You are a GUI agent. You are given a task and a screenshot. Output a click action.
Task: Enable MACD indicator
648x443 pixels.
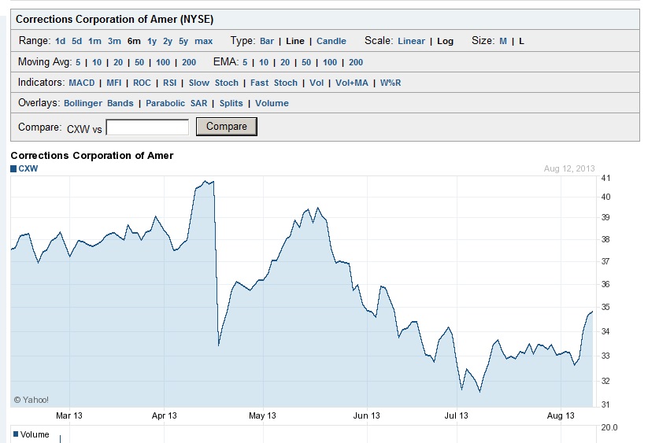click(82, 83)
